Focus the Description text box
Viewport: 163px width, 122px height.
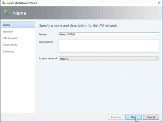[x=109, y=46]
